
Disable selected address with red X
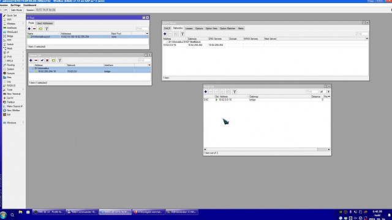click(47, 61)
